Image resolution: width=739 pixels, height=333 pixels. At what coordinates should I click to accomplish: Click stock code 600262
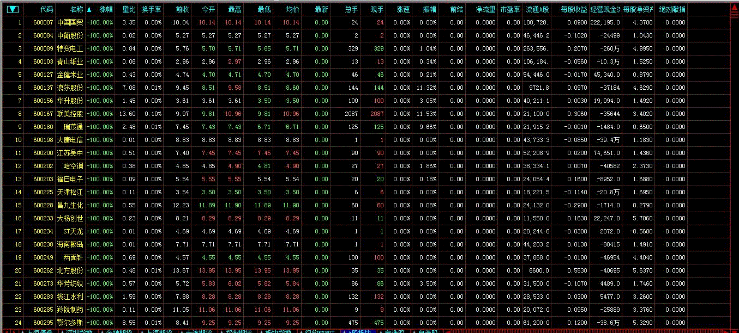[x=44, y=270]
